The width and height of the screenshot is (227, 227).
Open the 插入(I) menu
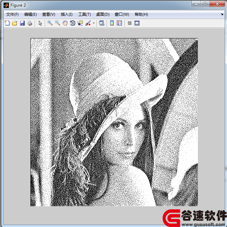(x=67, y=14)
